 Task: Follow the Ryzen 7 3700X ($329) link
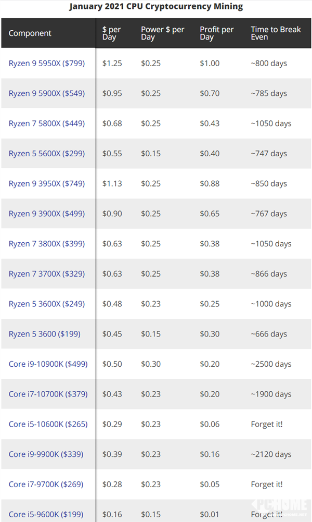point(46,274)
